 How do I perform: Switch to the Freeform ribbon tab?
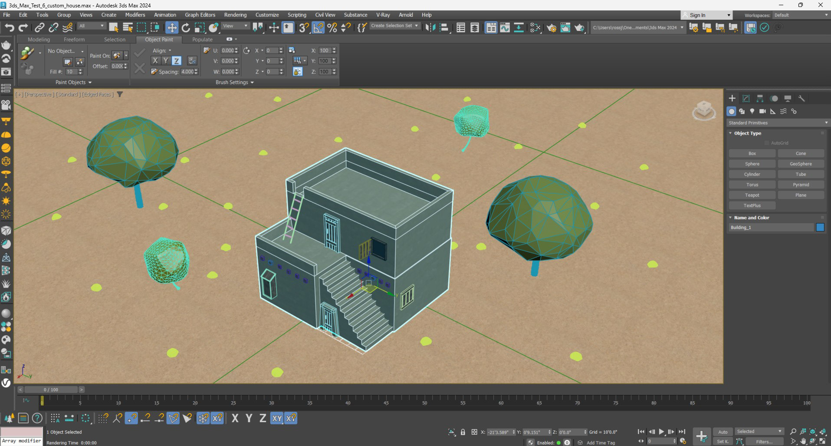[74, 40]
